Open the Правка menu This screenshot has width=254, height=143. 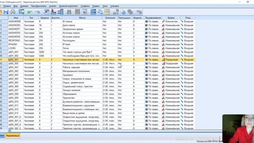(7, 6)
